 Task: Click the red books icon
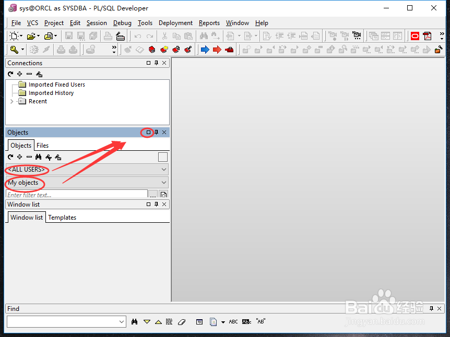tap(152, 50)
